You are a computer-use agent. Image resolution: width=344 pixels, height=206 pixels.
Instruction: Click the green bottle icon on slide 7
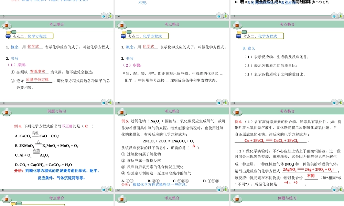coord(340,15)
